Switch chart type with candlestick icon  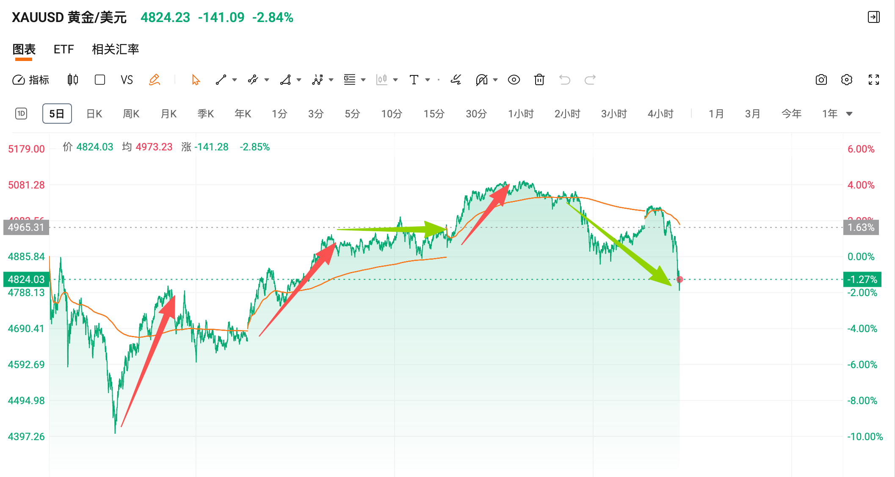pos(73,80)
